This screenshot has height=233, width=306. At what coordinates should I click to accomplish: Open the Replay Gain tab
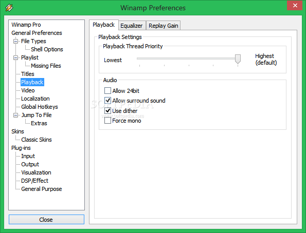coord(164,26)
